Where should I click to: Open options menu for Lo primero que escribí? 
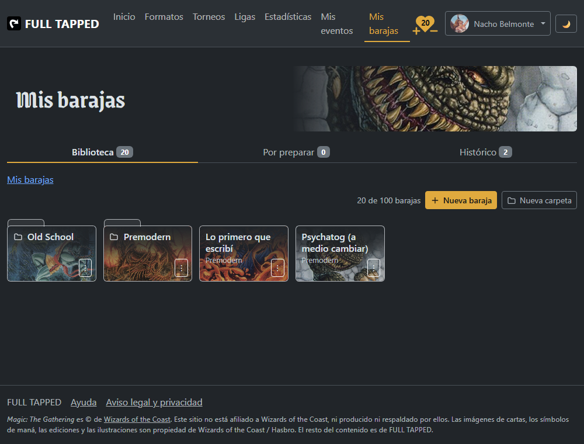coord(277,268)
